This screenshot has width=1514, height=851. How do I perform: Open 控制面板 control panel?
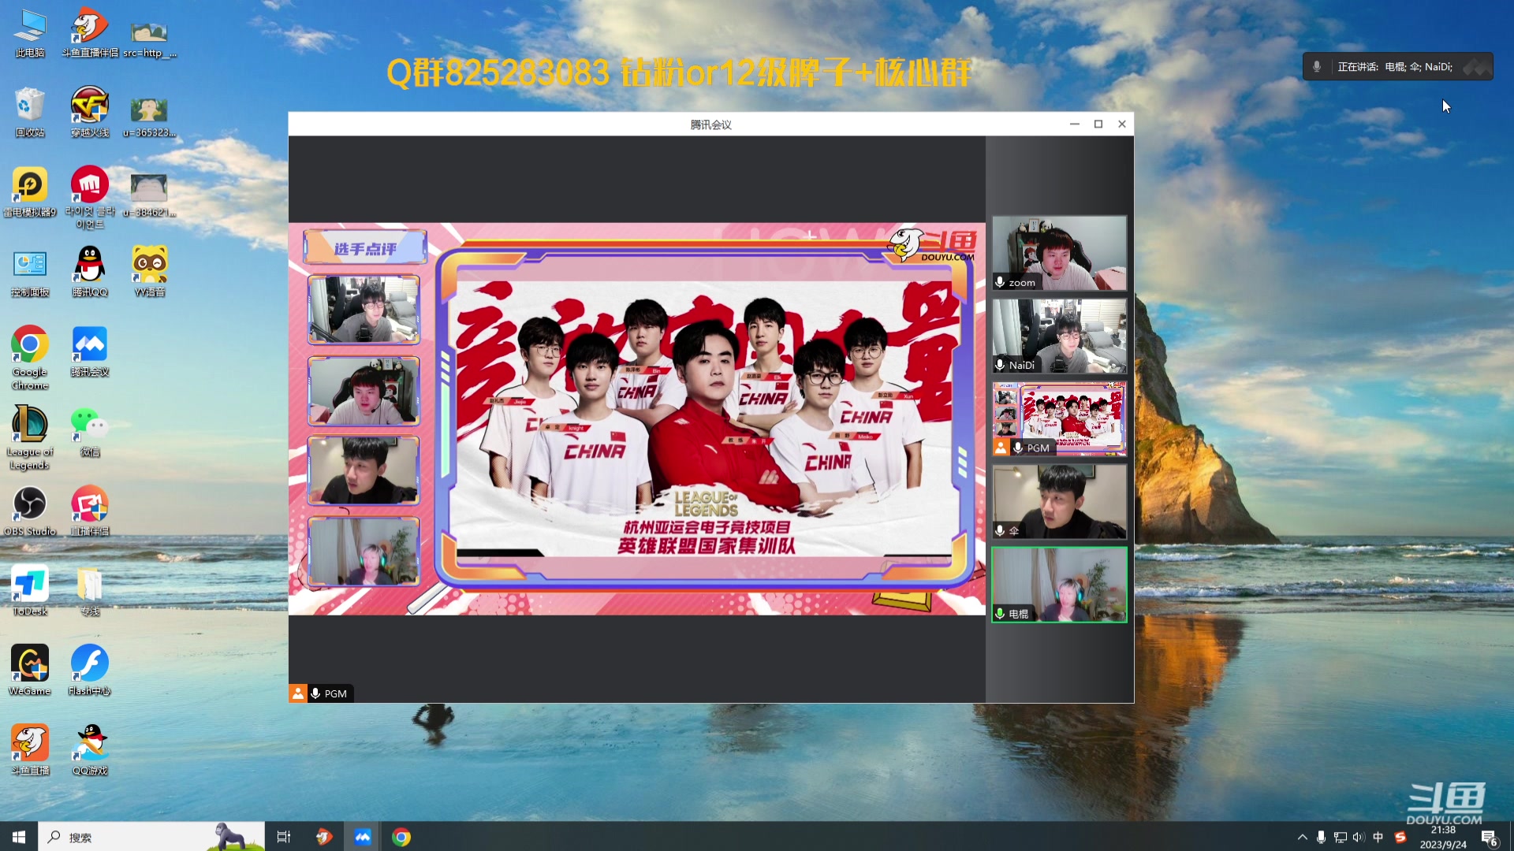point(30,272)
